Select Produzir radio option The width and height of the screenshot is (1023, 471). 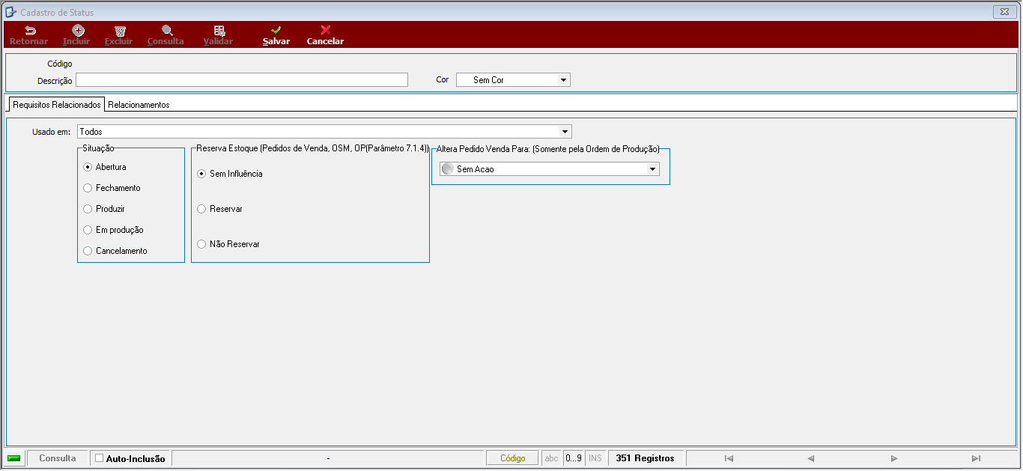(x=88, y=209)
